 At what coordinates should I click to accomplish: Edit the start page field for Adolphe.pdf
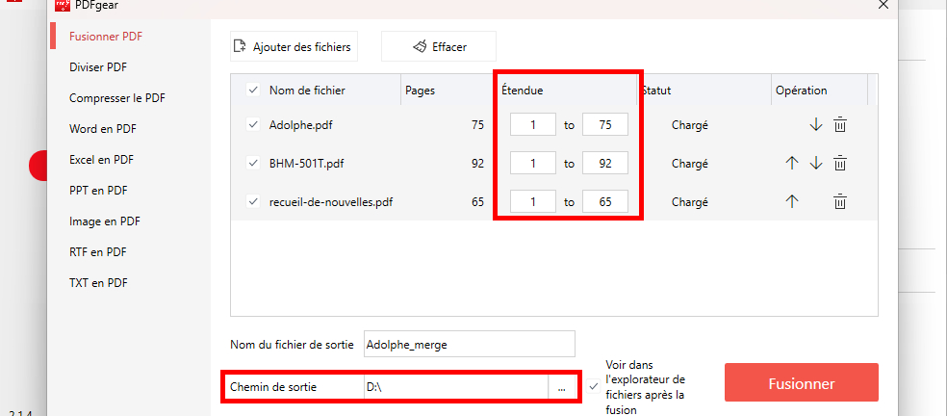[533, 125]
